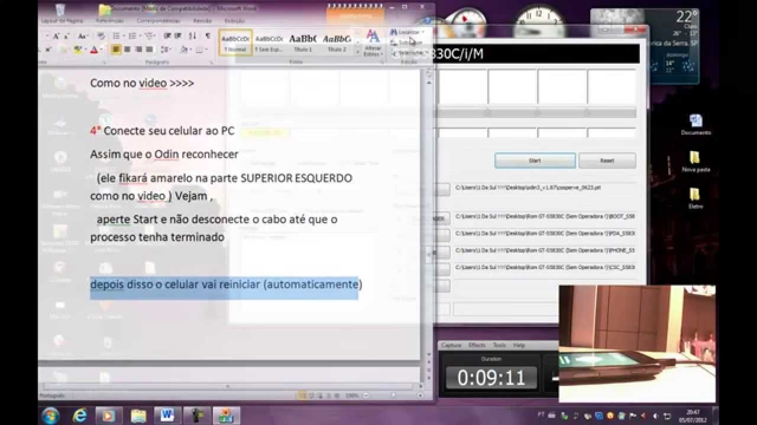Center align text in Word ribbon
757x425 pixels.
point(127,49)
